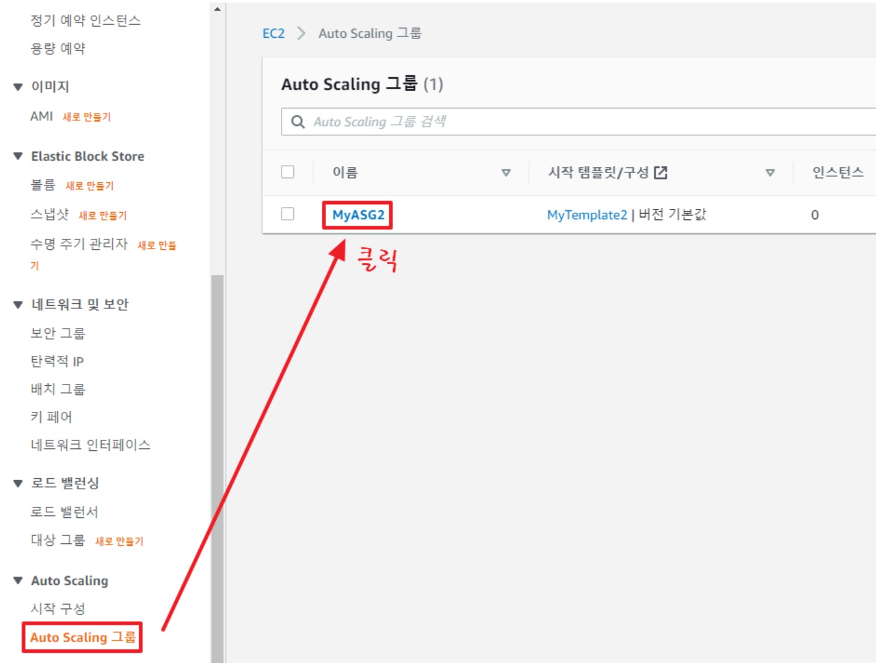
Task: Collapse the 로드 밸런싱 section
Action: coord(18,483)
